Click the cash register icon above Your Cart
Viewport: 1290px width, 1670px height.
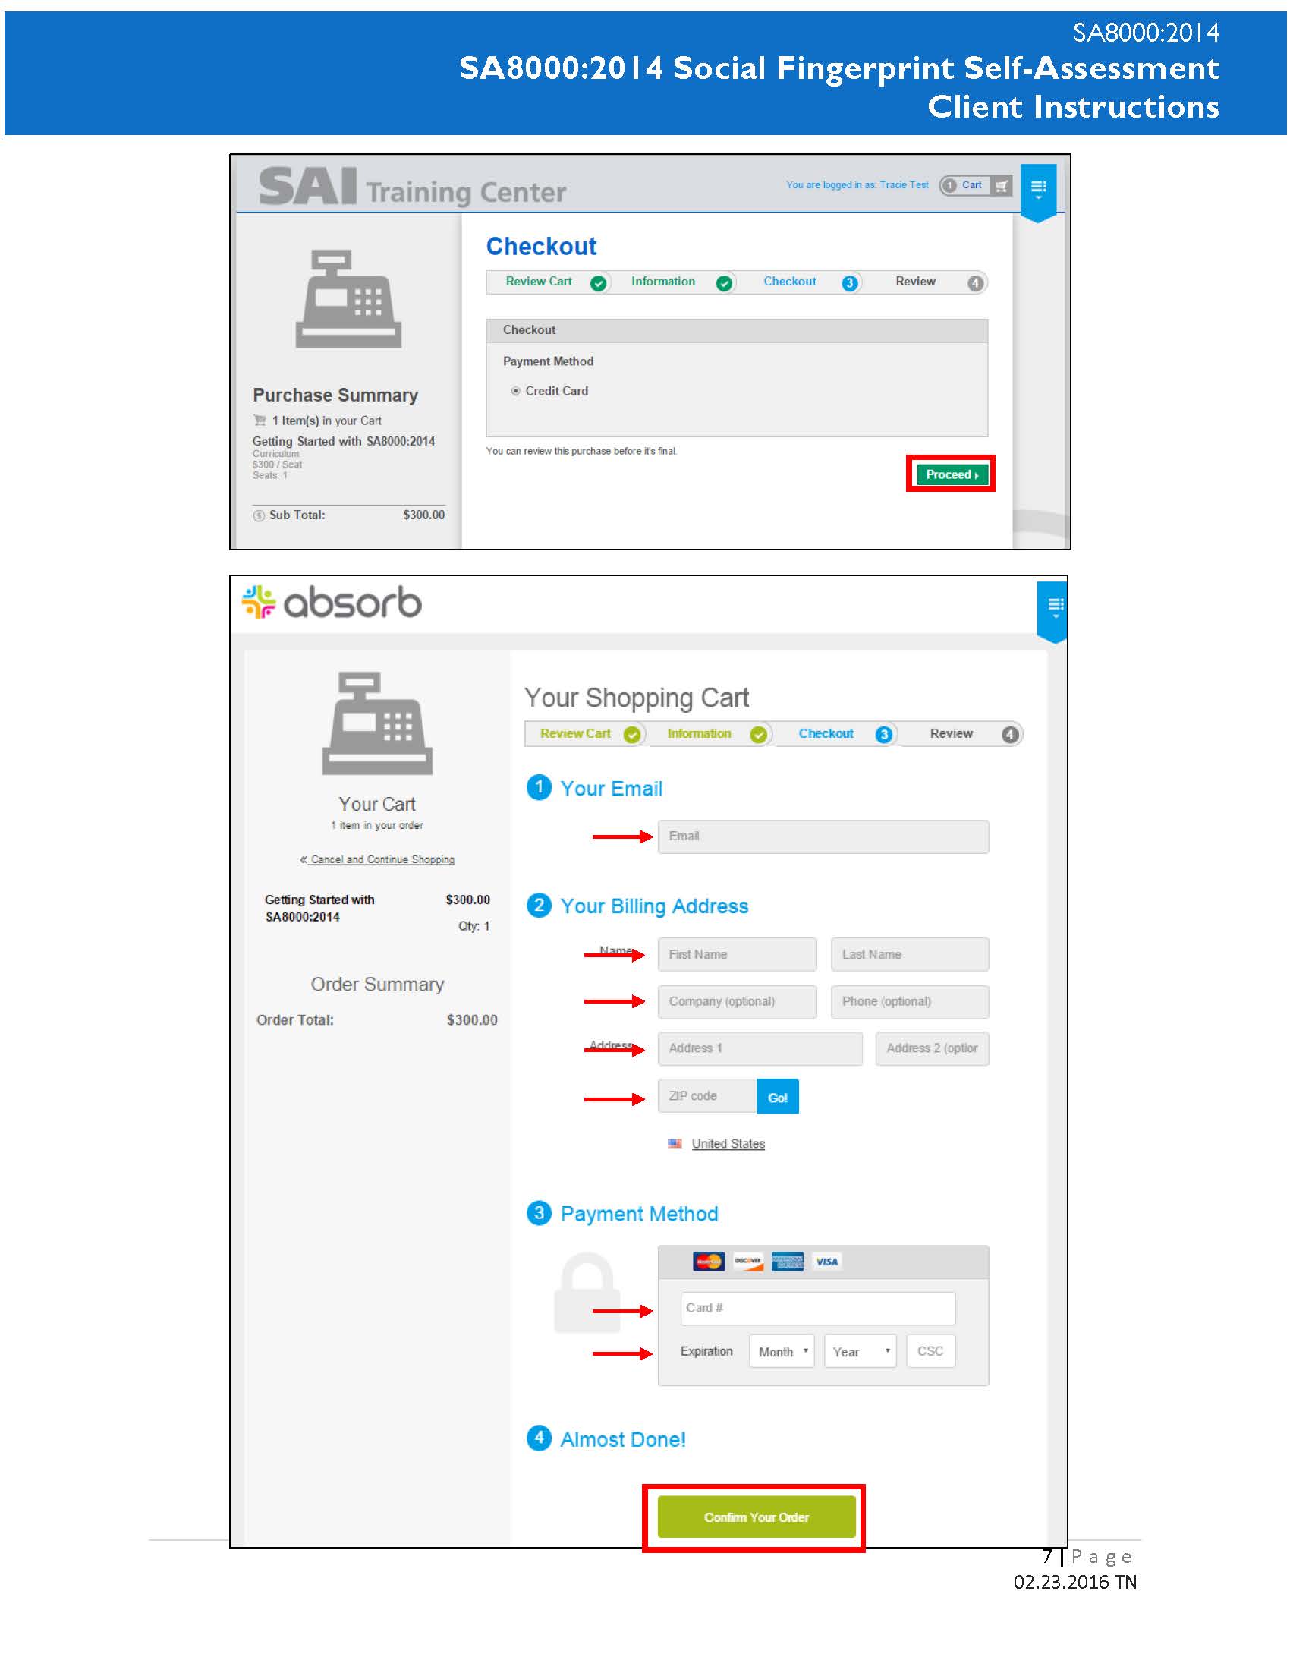[378, 723]
